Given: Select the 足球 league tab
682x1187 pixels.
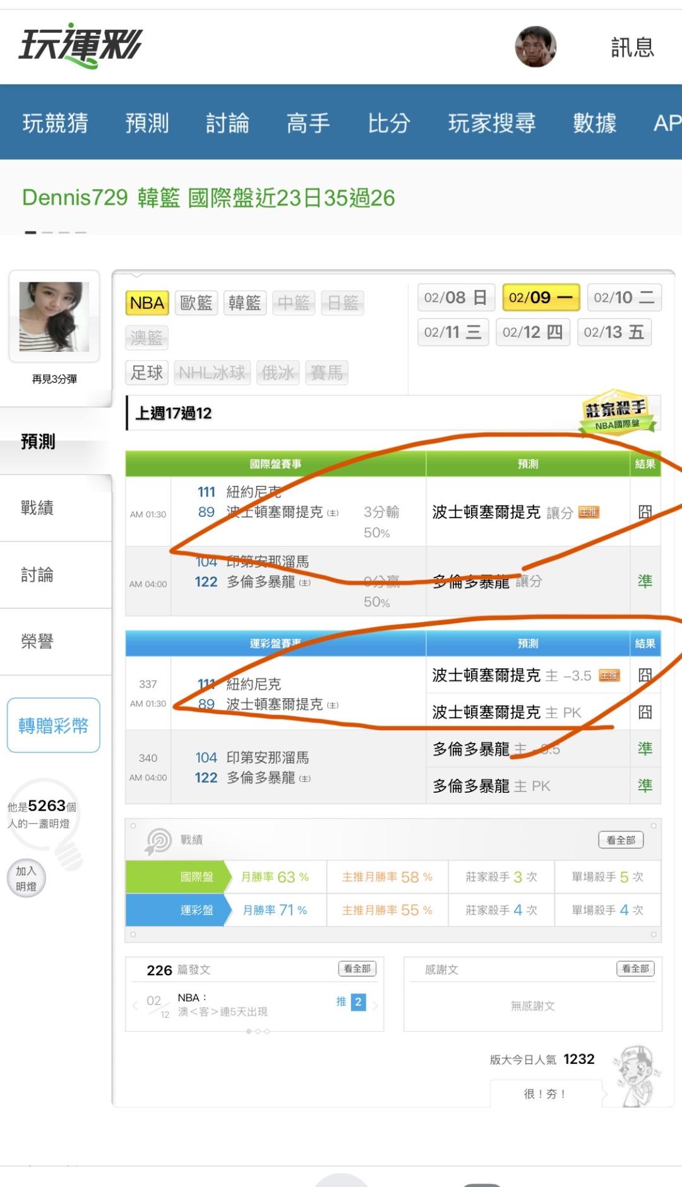Looking at the screenshot, I should click(147, 373).
